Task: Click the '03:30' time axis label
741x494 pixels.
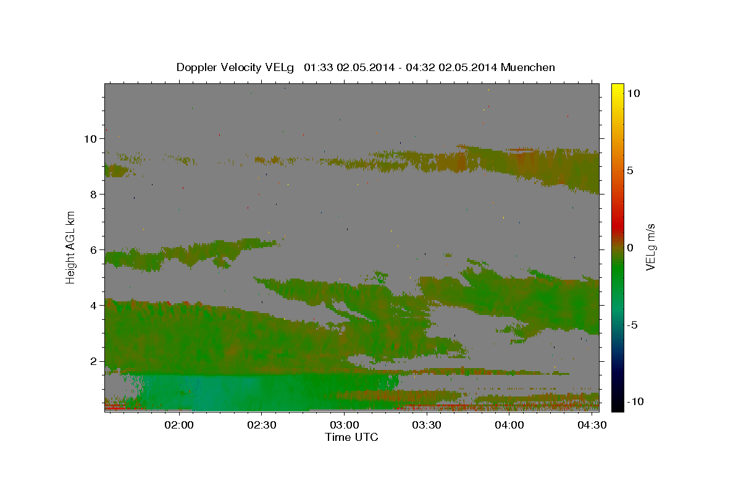Action: point(427,425)
